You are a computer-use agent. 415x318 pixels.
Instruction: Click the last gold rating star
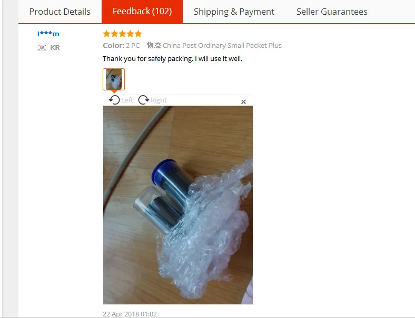(x=139, y=34)
